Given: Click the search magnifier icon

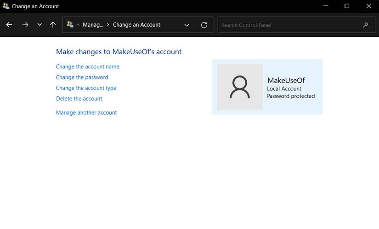Looking at the screenshot, I should [x=366, y=25].
